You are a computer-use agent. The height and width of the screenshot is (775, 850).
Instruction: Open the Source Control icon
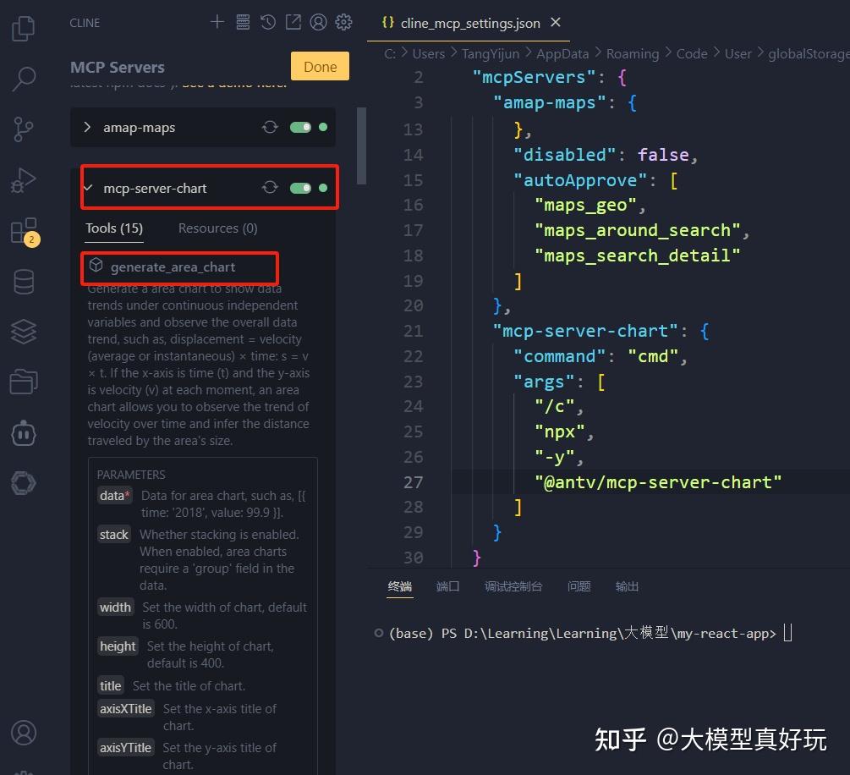coord(23,129)
